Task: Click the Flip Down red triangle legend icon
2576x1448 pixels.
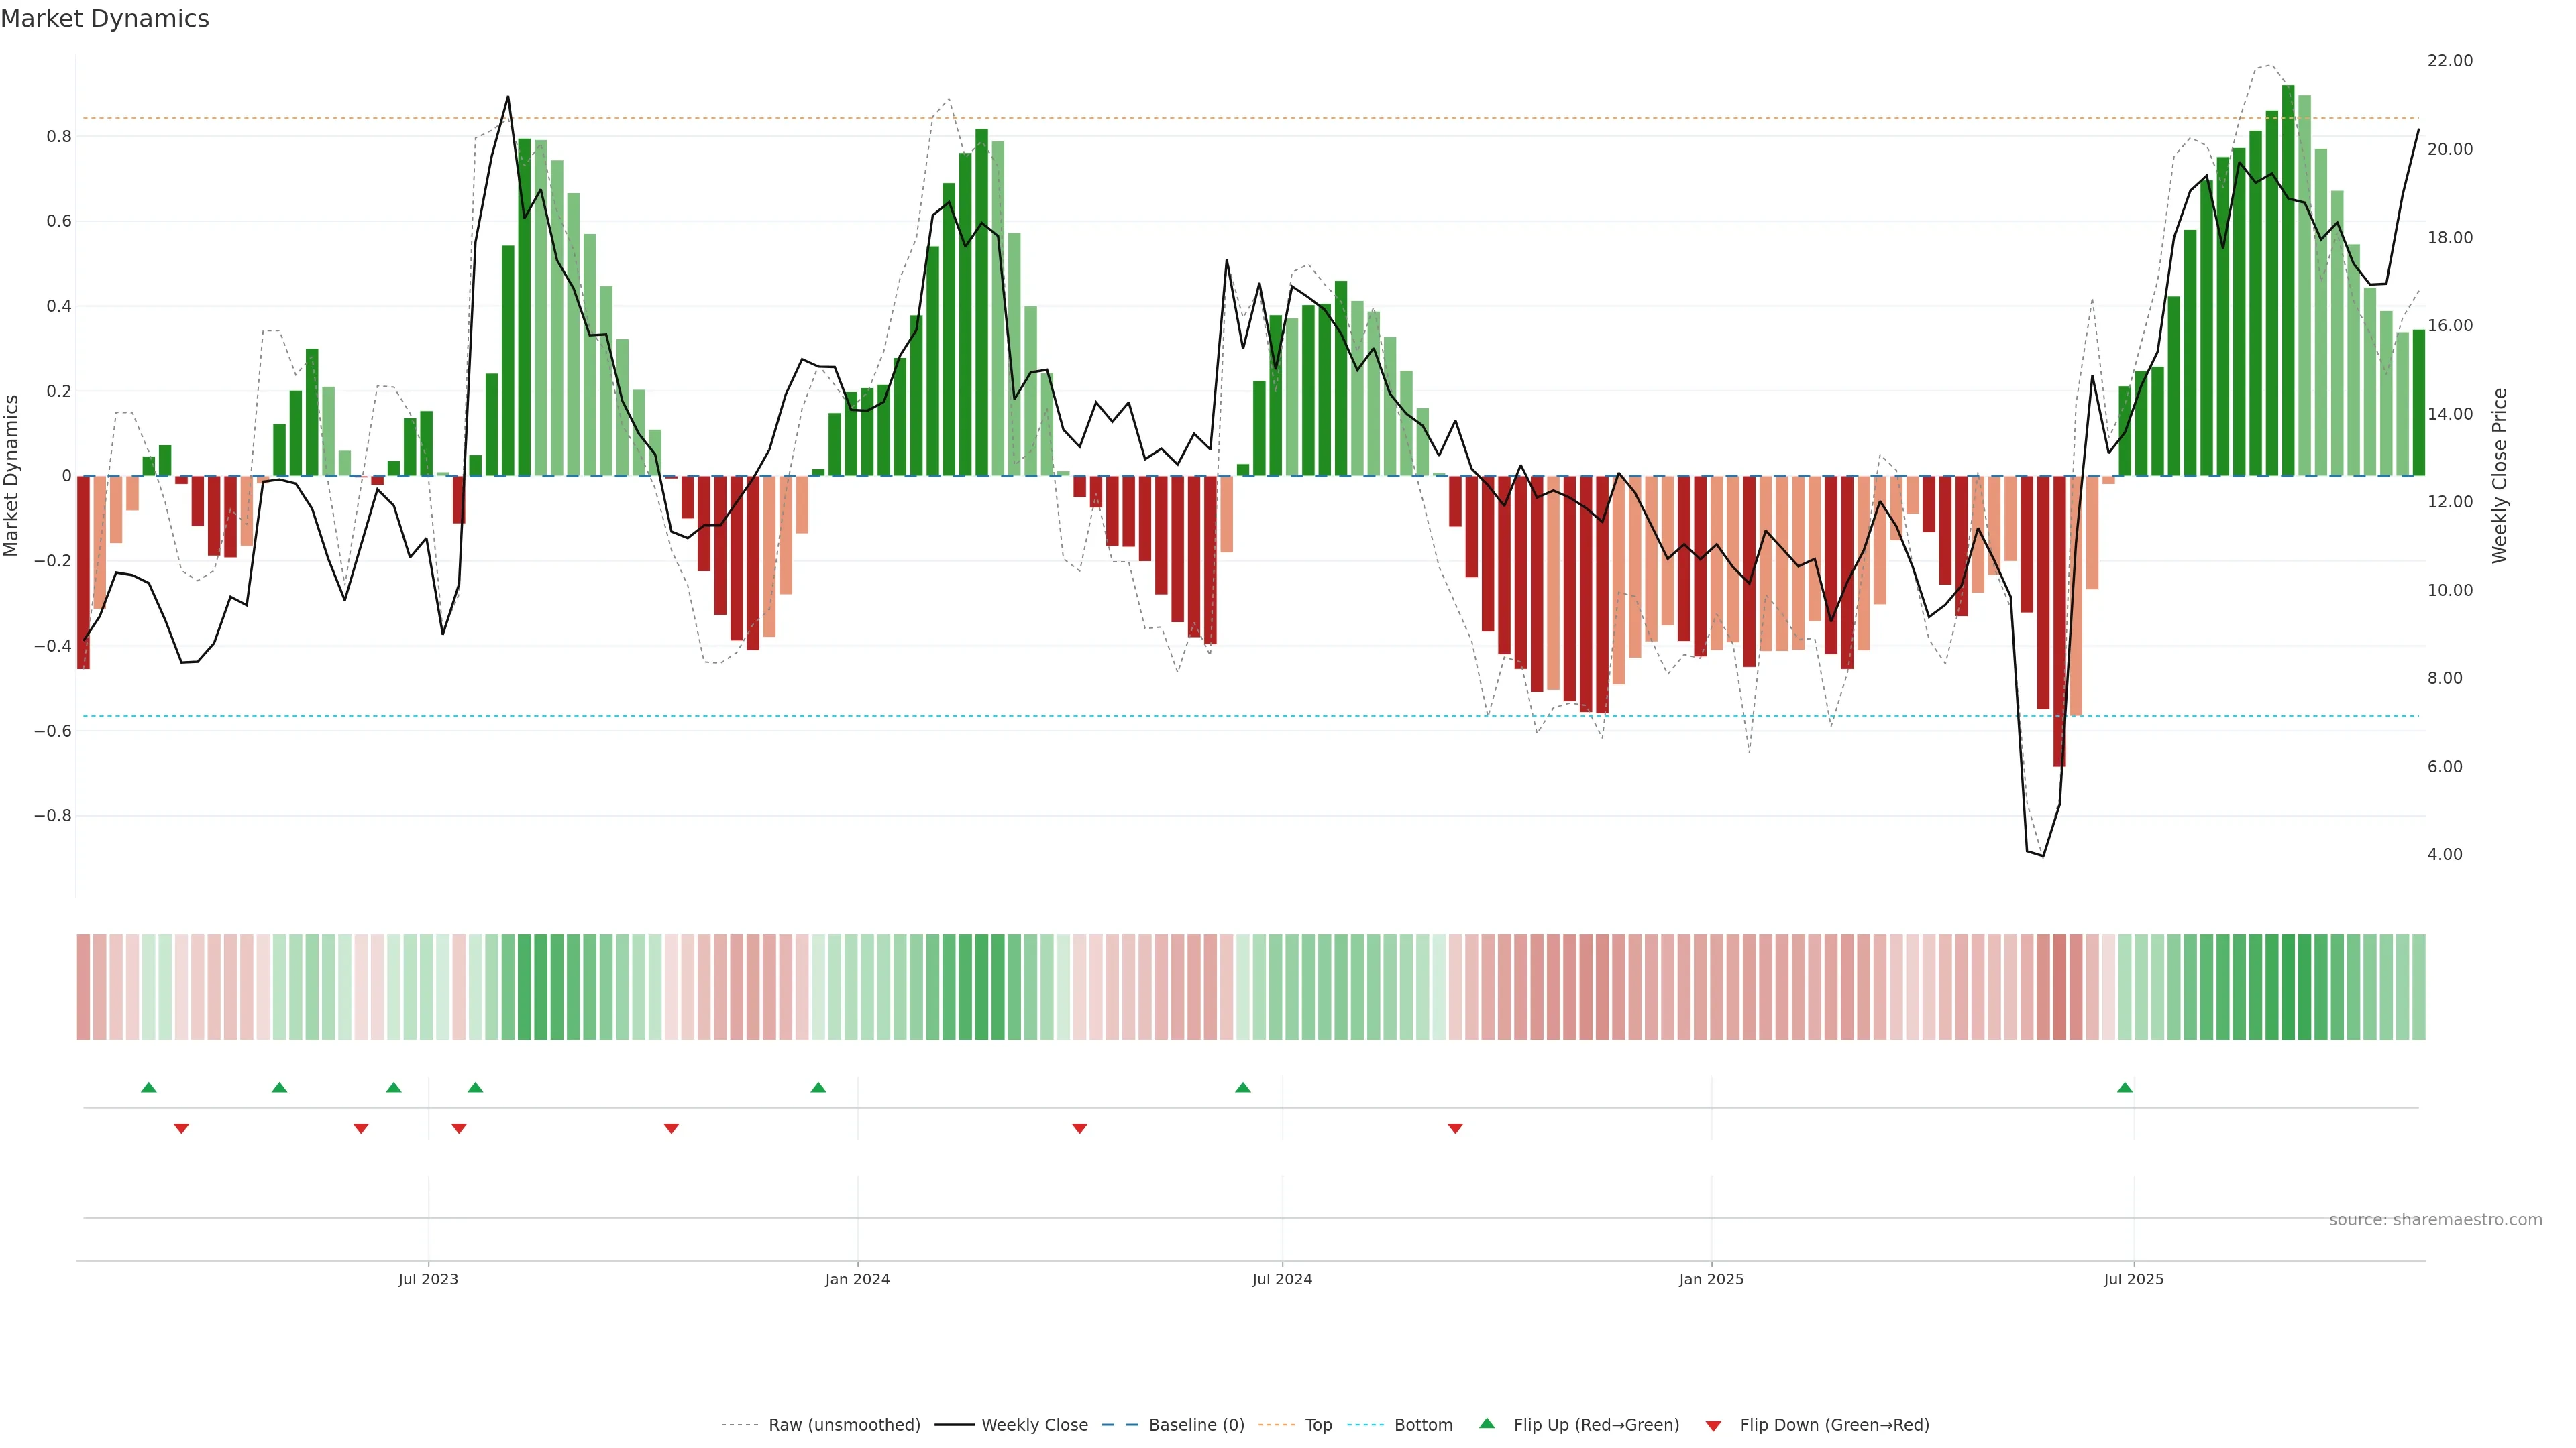Action: tap(1713, 1425)
